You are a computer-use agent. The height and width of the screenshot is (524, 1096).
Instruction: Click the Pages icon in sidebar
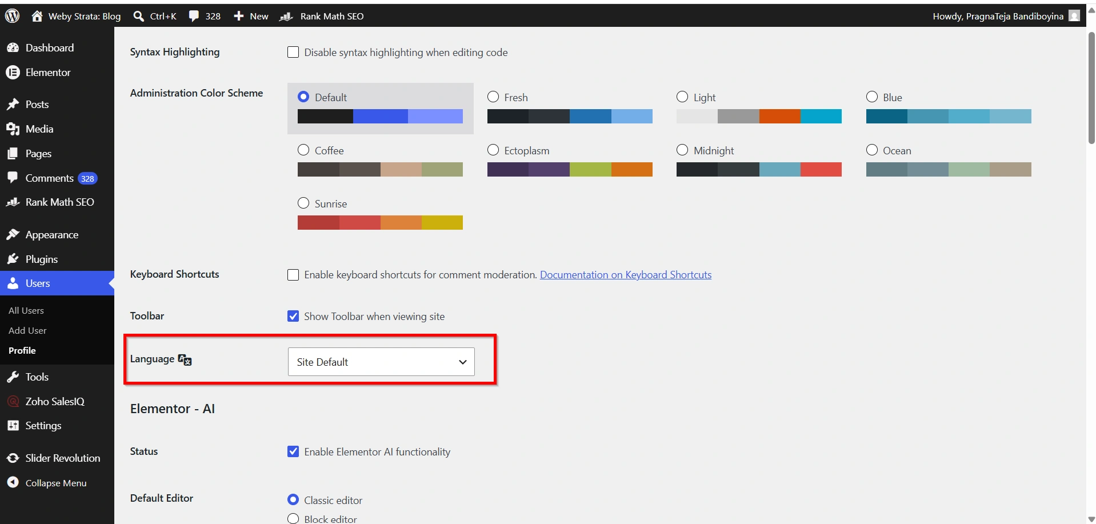(13, 154)
